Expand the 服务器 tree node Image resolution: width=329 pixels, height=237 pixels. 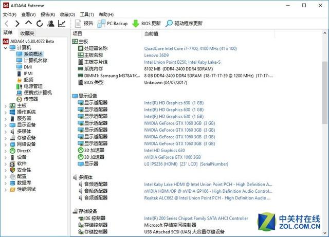coord(6,119)
